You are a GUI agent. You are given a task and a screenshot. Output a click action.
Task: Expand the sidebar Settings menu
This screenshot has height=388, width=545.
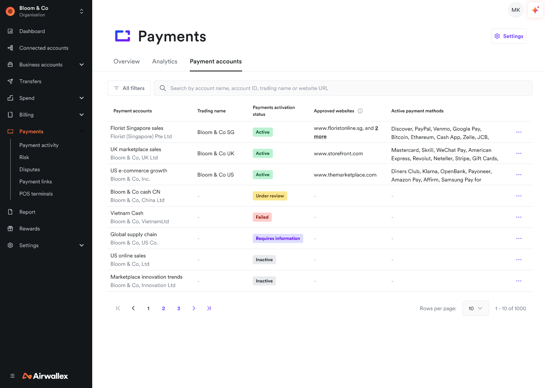[82, 245]
